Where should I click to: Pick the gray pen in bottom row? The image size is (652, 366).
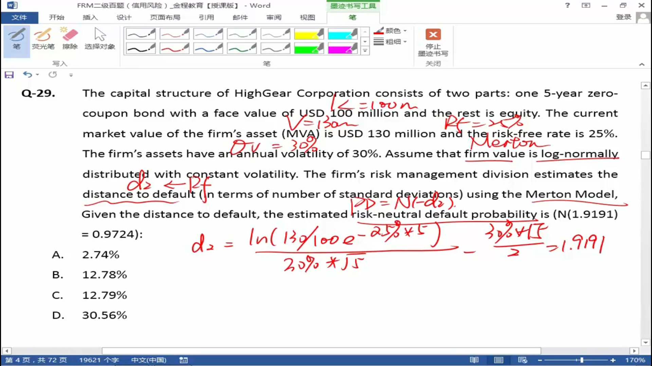click(x=275, y=48)
